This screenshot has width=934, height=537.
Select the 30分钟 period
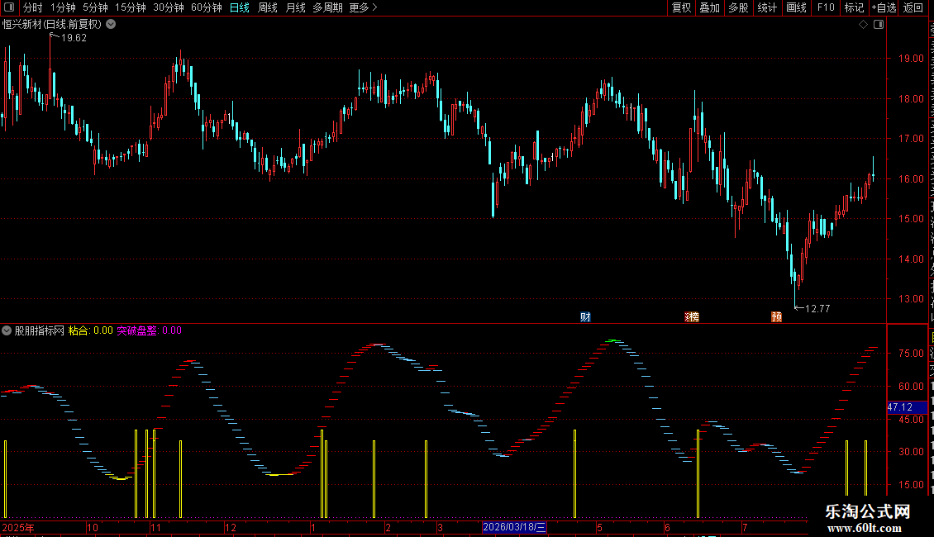click(x=169, y=7)
